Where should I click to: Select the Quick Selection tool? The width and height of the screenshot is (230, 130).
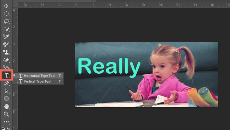pos(6,29)
